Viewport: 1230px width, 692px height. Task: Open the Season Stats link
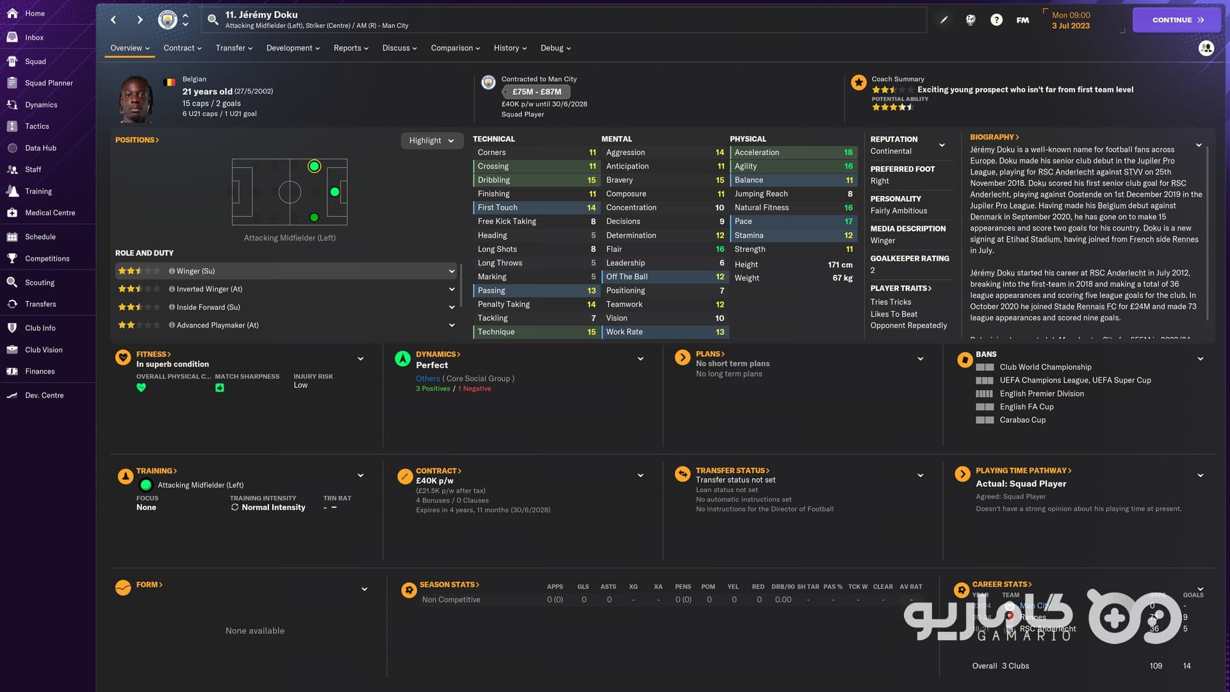(x=449, y=584)
